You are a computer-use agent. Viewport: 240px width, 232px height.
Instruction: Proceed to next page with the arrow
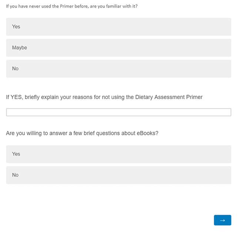click(222, 220)
